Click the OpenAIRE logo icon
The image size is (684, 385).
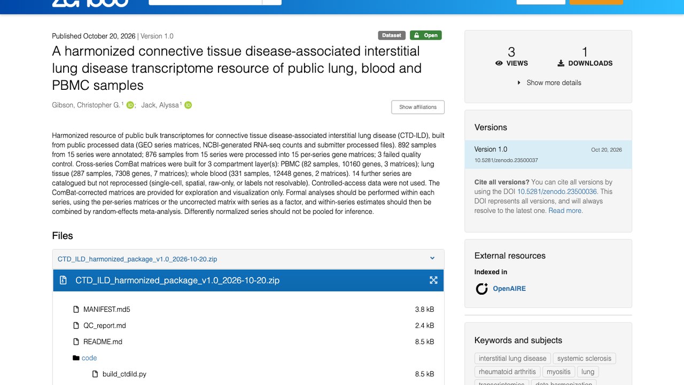[482, 289]
